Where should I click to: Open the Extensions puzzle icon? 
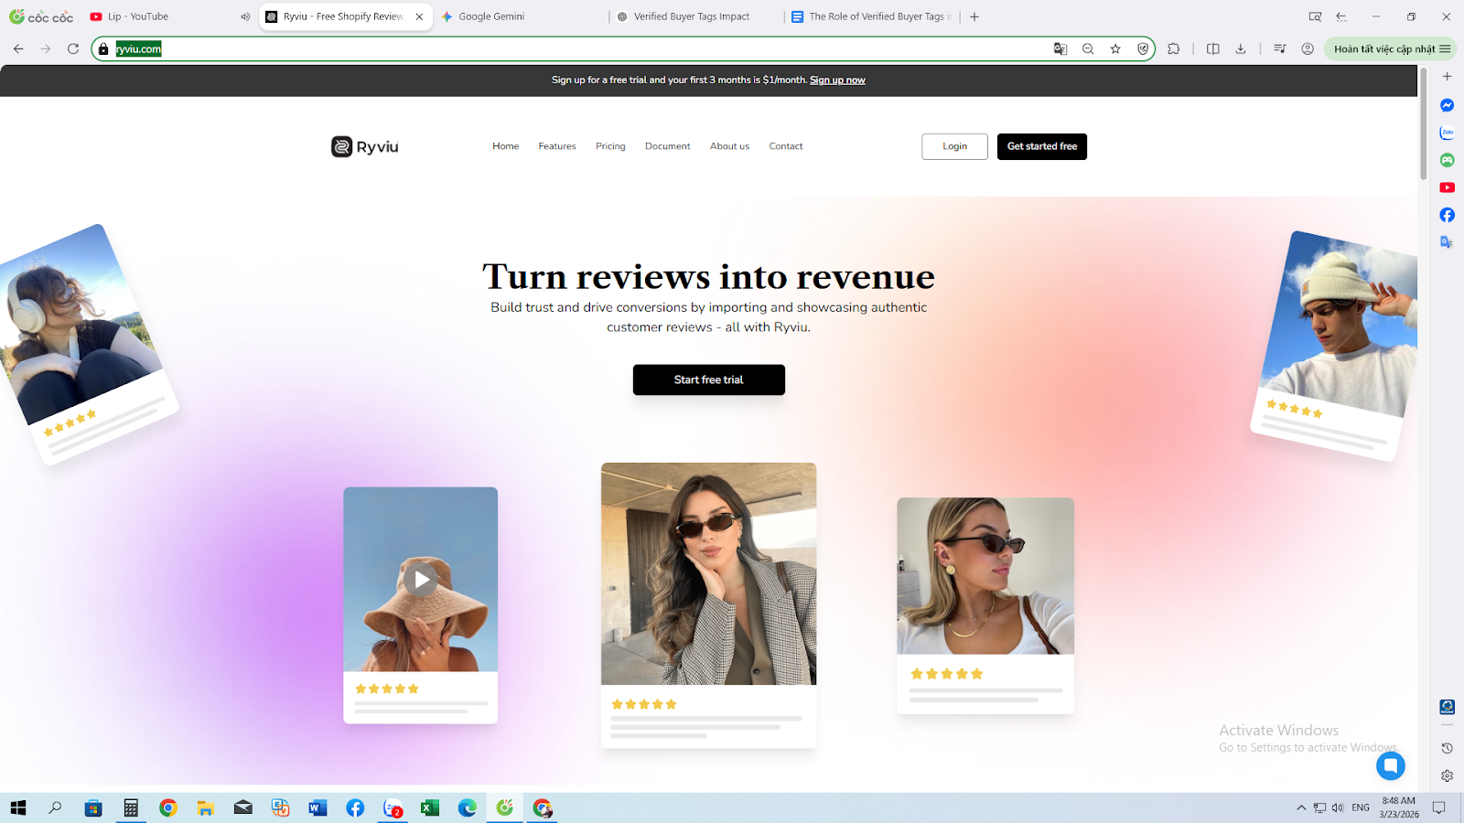click(1173, 48)
